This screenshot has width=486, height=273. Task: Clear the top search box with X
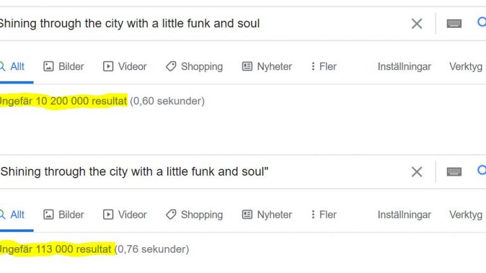pos(416,23)
